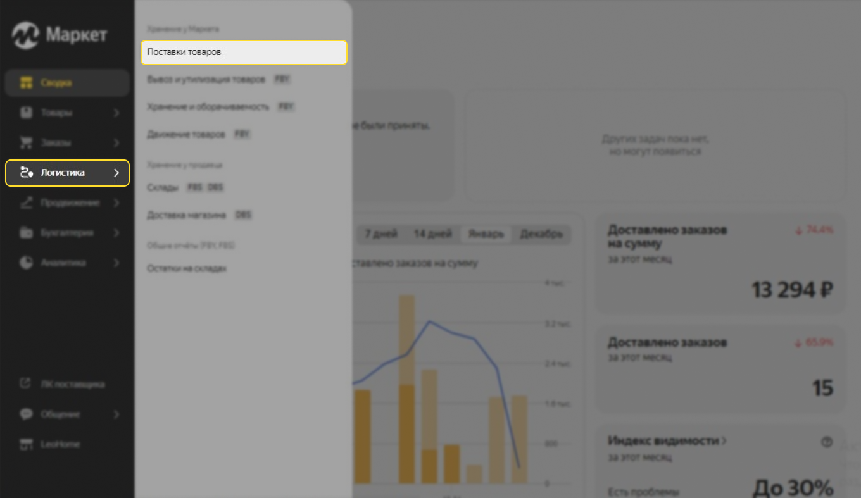This screenshot has height=498, width=861.
Task: Expand the Аналитика submenu chevron
Action: coord(116,263)
